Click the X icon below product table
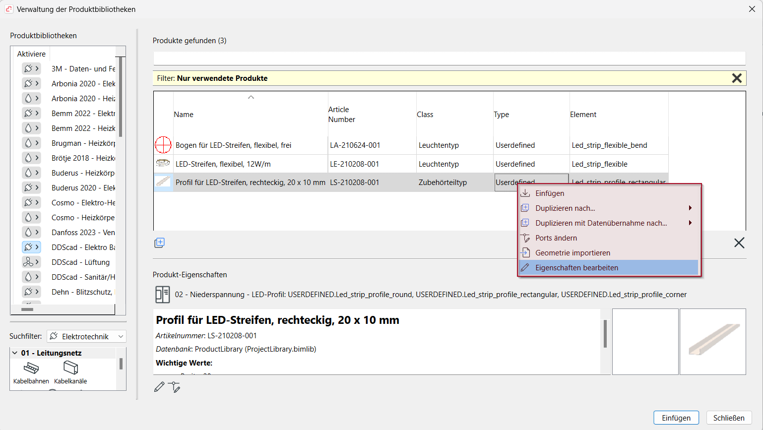The width and height of the screenshot is (763, 430). (739, 243)
